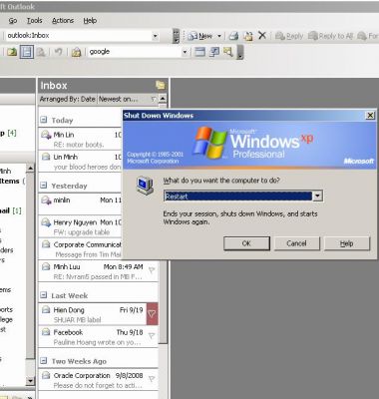379x399 pixels.
Task: Toggle flag on Minh Luu email
Action: 152,270
